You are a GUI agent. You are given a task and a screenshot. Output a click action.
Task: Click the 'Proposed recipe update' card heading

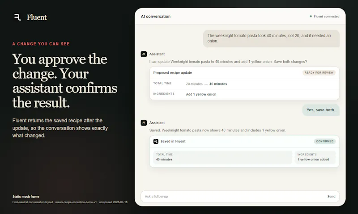(x=172, y=73)
